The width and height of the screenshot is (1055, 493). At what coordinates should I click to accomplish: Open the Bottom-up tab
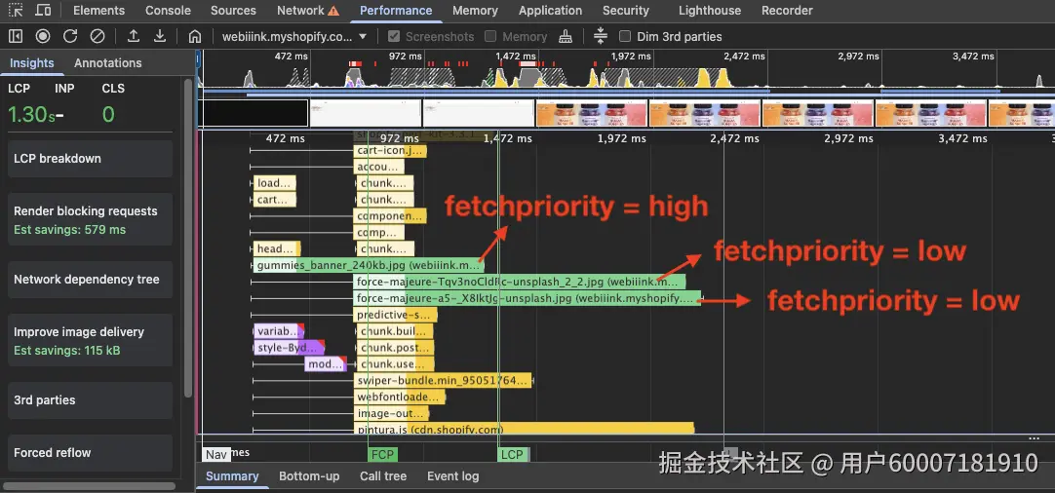pos(309,476)
